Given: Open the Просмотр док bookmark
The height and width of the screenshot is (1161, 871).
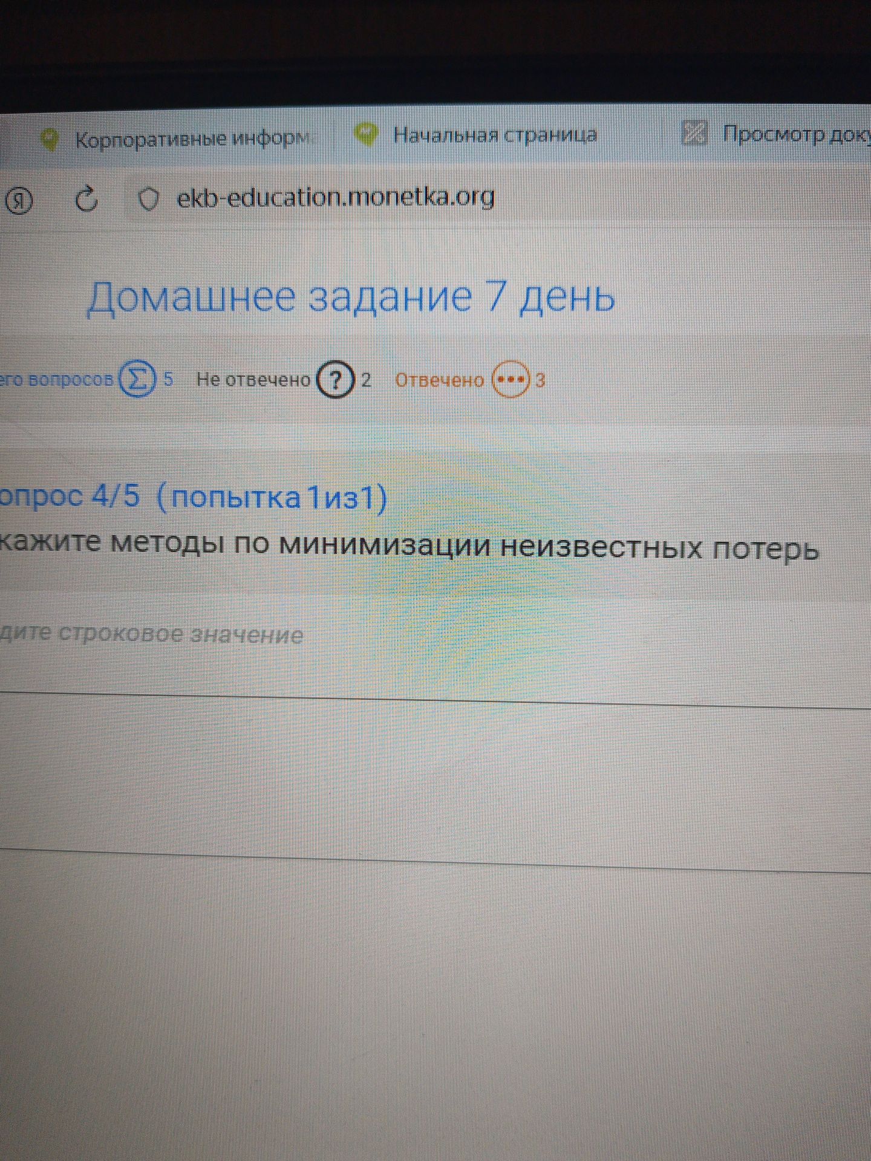Looking at the screenshot, I should pyautogui.click(x=797, y=133).
